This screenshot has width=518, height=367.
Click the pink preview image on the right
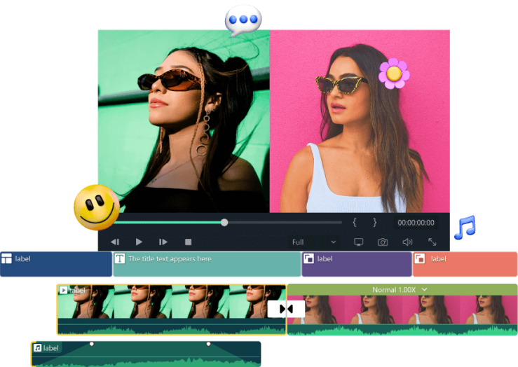click(x=360, y=121)
